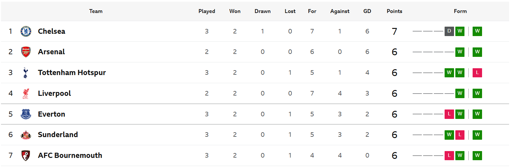Click the Points column header
Viewport: 513px width, 167px height.
coord(394,11)
